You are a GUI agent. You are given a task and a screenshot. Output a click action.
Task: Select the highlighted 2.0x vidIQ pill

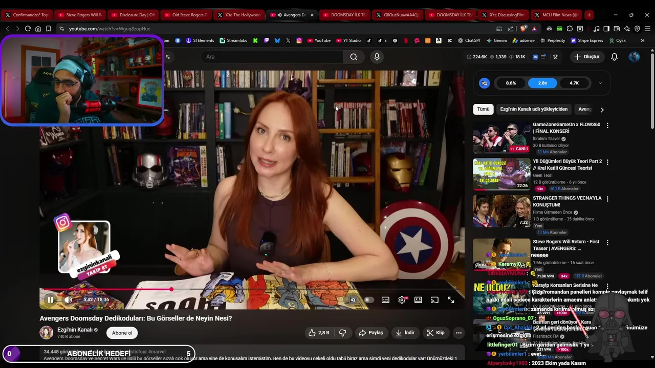pos(542,83)
